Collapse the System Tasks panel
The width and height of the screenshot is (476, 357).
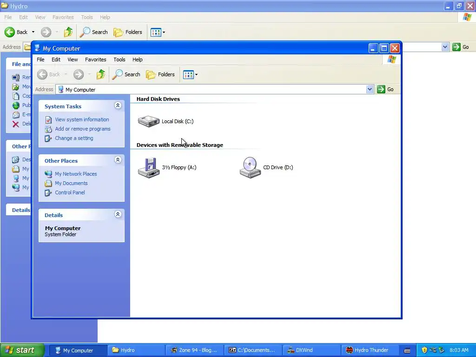click(x=118, y=106)
